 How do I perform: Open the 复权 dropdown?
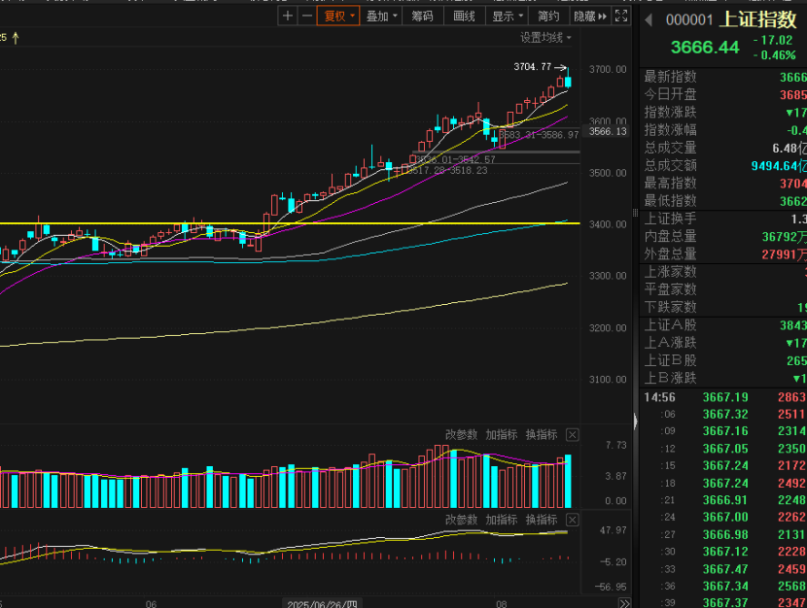[x=338, y=16]
